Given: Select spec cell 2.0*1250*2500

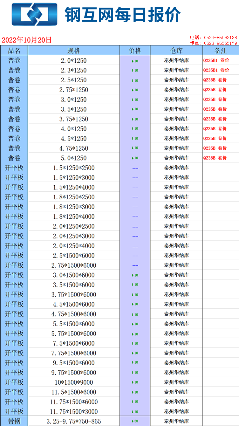Looking at the screenshot, I should (x=74, y=226).
